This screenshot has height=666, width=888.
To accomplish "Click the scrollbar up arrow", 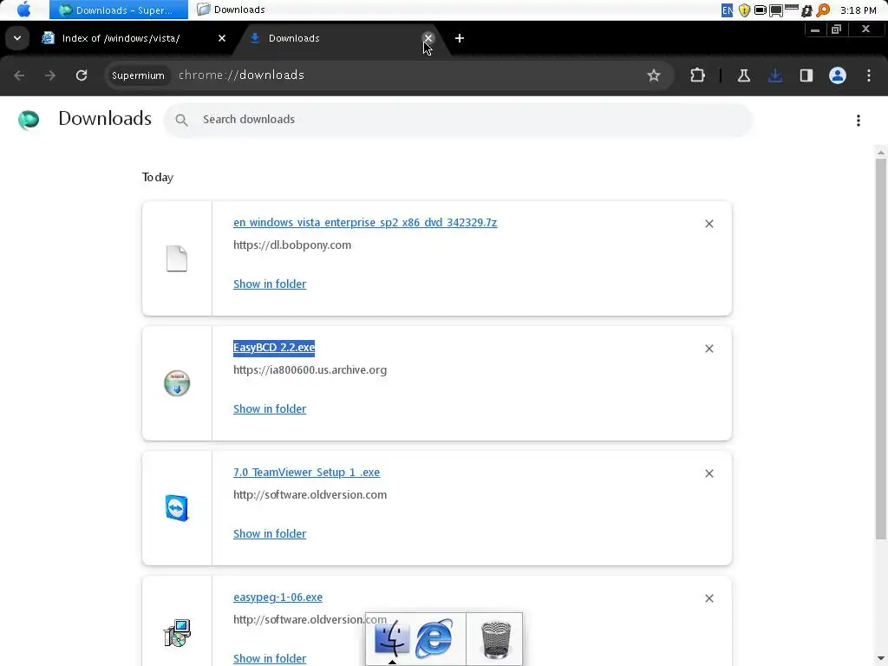I will 881,152.
